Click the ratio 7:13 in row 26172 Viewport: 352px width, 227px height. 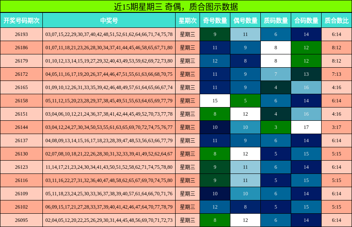click(x=337, y=74)
